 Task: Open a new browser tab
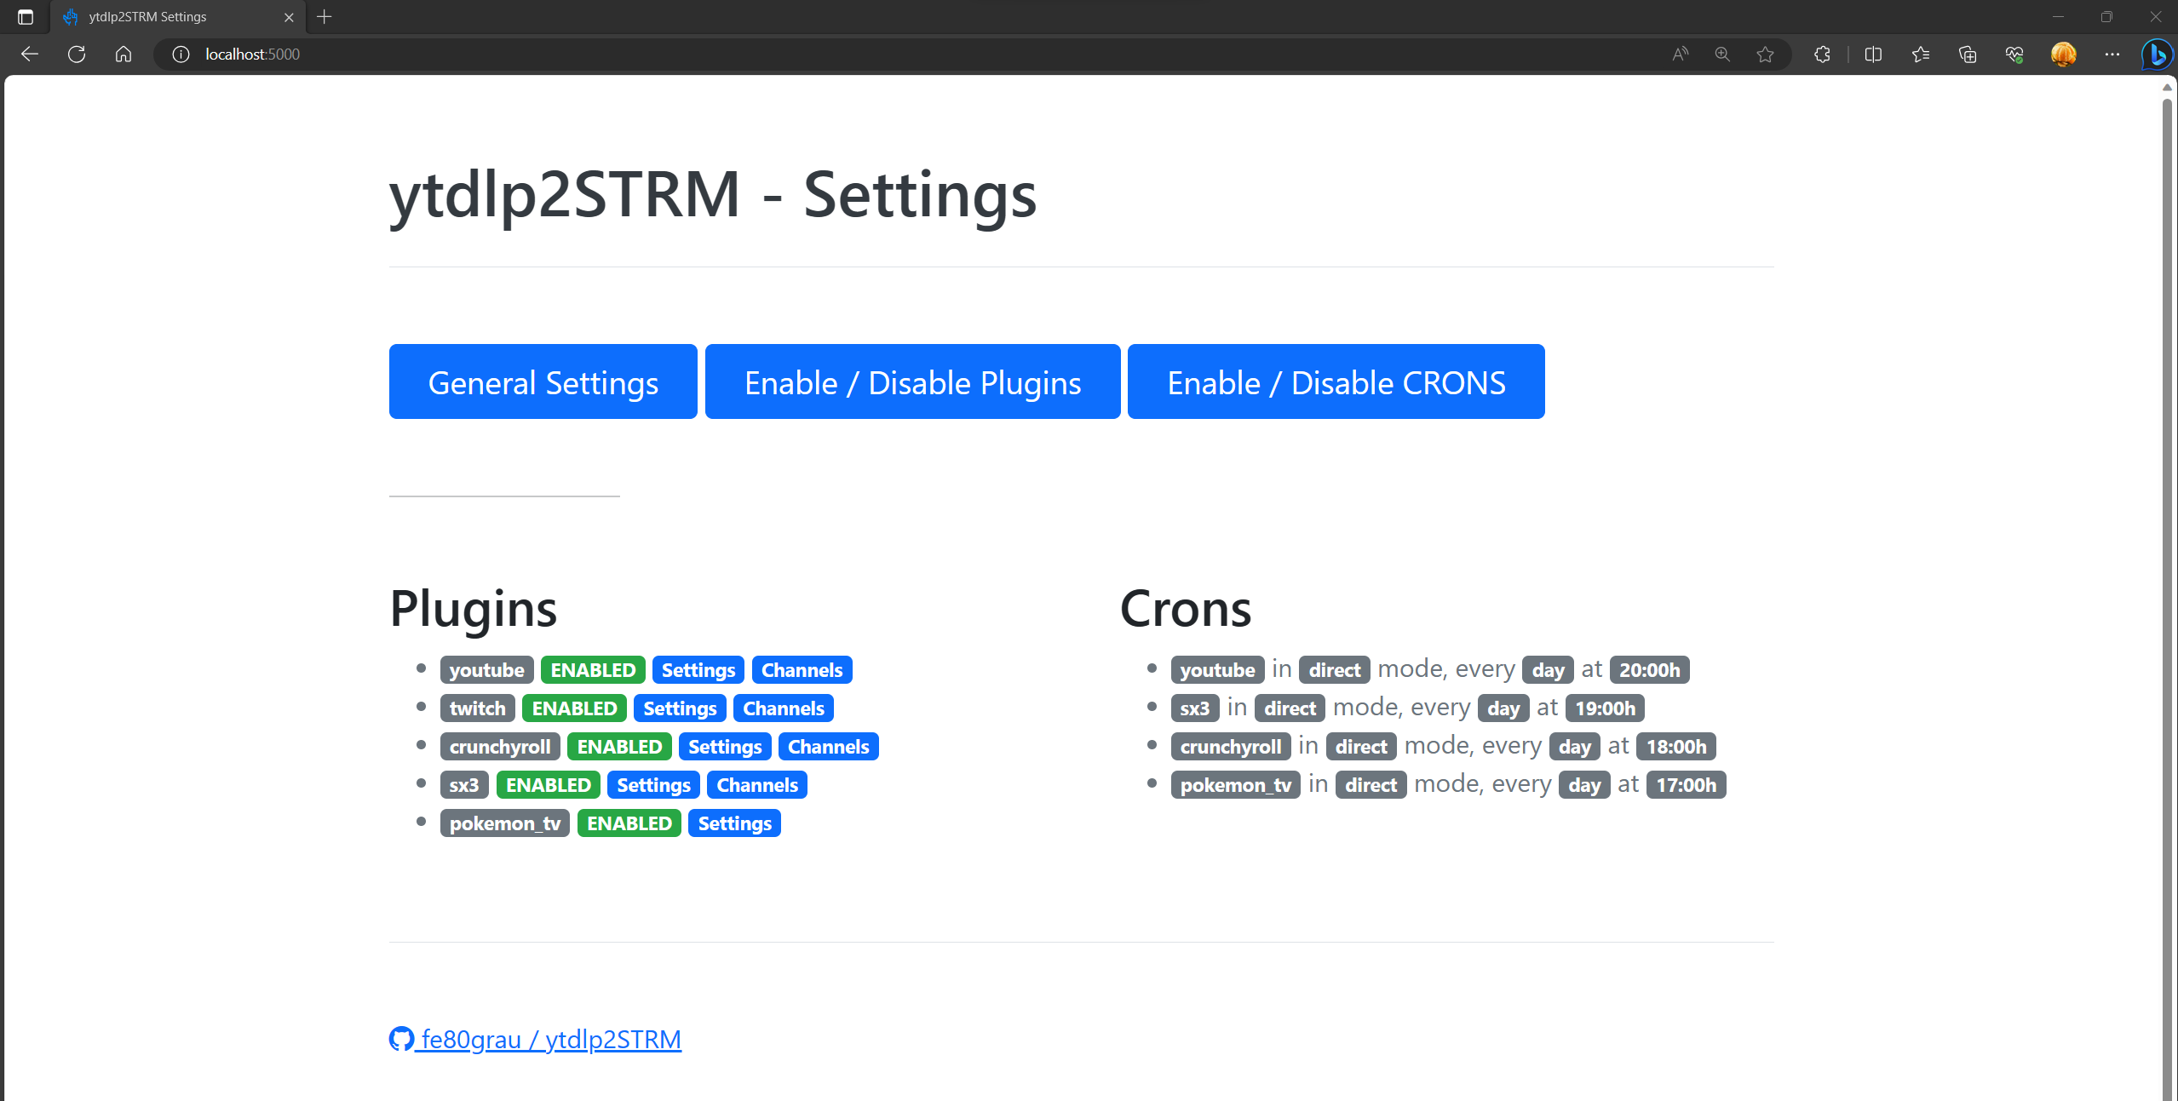pyautogui.click(x=325, y=17)
